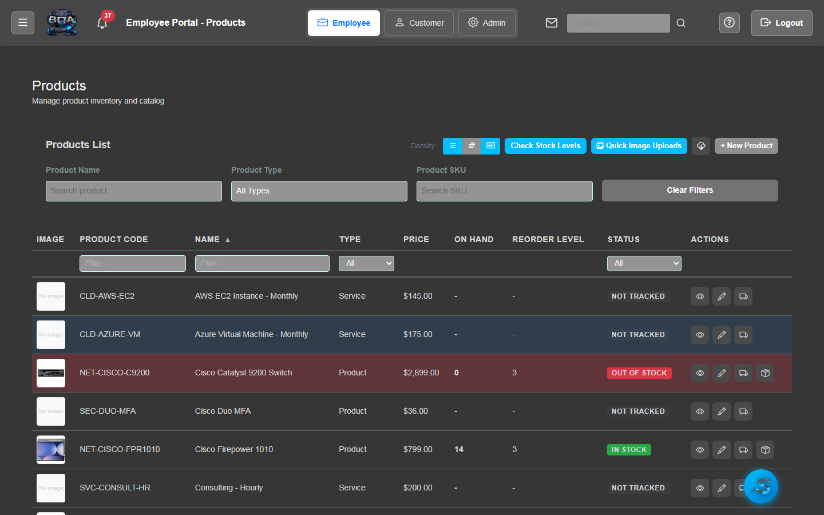View Azure Virtual Machine with the eye icon
The image size is (824, 515).
699,335
